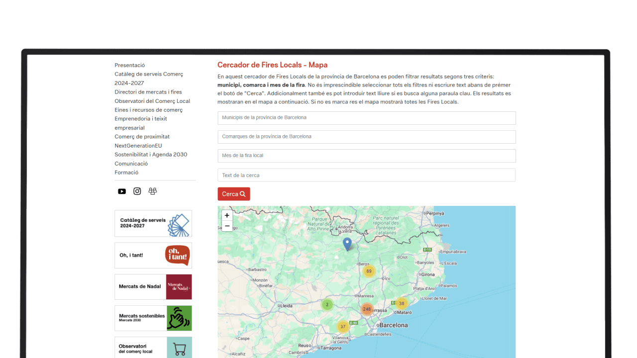Open the Instagram social icon
The image size is (637, 358).
(x=137, y=191)
